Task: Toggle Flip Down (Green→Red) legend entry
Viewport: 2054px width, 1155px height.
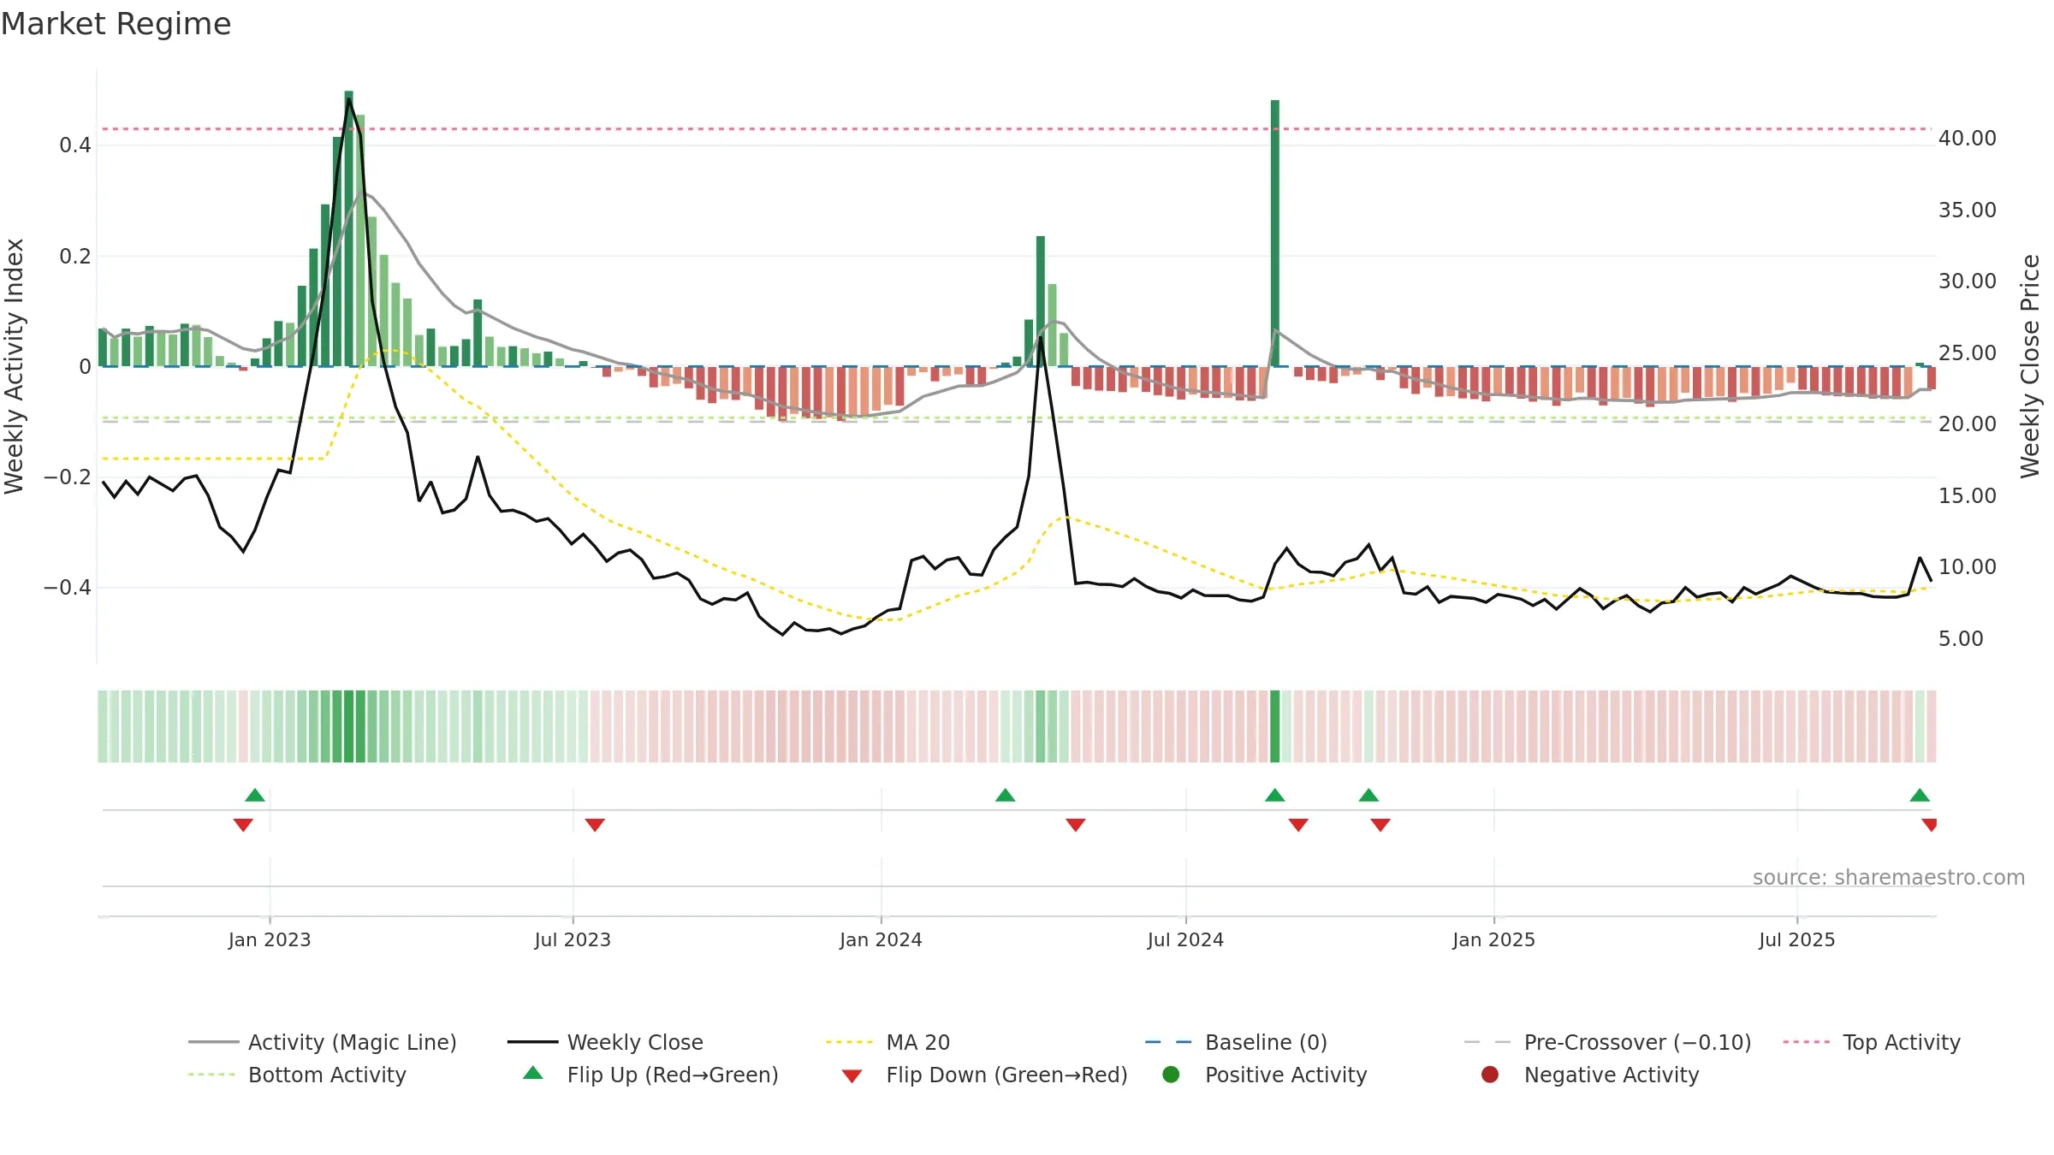Action: pos(984,1075)
